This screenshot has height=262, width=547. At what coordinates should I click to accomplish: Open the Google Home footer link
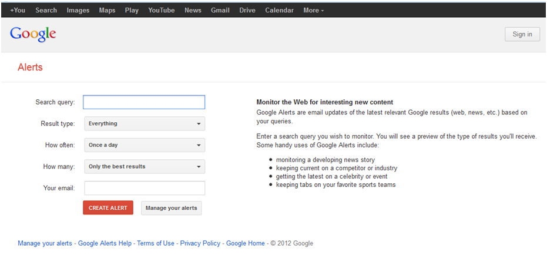coord(246,244)
